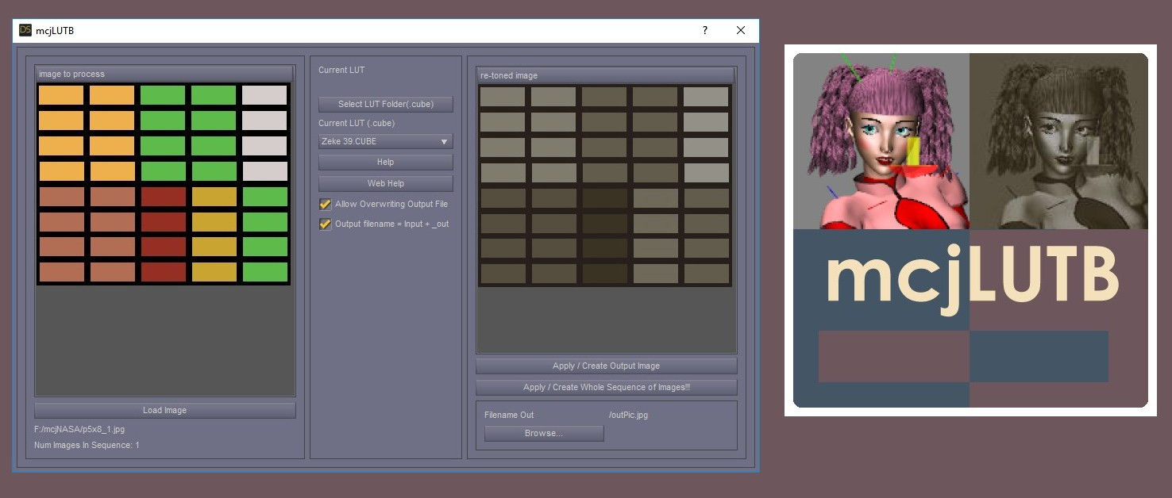Click the source color swatch grid preview
This screenshot has height=498, width=1172.
tap(164, 184)
